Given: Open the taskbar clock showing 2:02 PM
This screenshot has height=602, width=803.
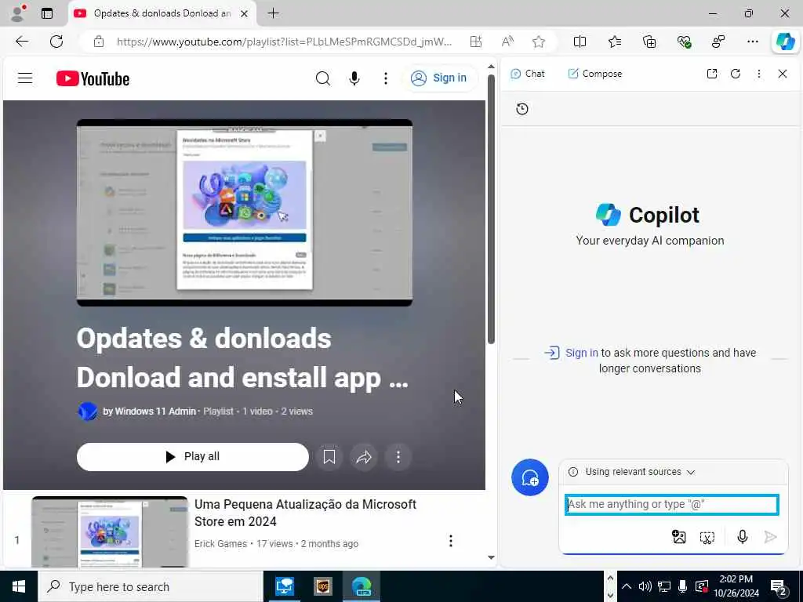Looking at the screenshot, I should pyautogui.click(x=736, y=586).
